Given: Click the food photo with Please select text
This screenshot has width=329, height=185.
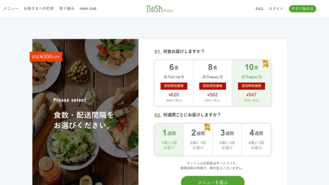Looking at the screenshot, I should (x=86, y=112).
